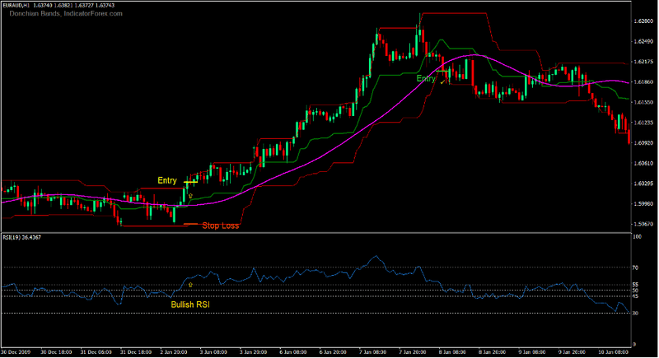Image resolution: width=659 pixels, height=358 pixels.
Task: Select the yellow Entry horizontal line marker
Action: pyautogui.click(x=190, y=180)
